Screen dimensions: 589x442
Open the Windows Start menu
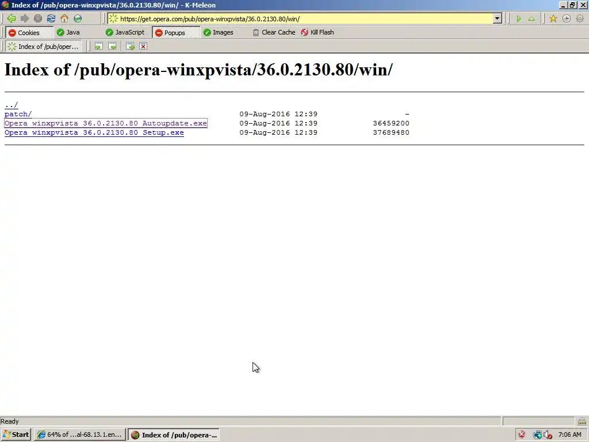point(16,435)
